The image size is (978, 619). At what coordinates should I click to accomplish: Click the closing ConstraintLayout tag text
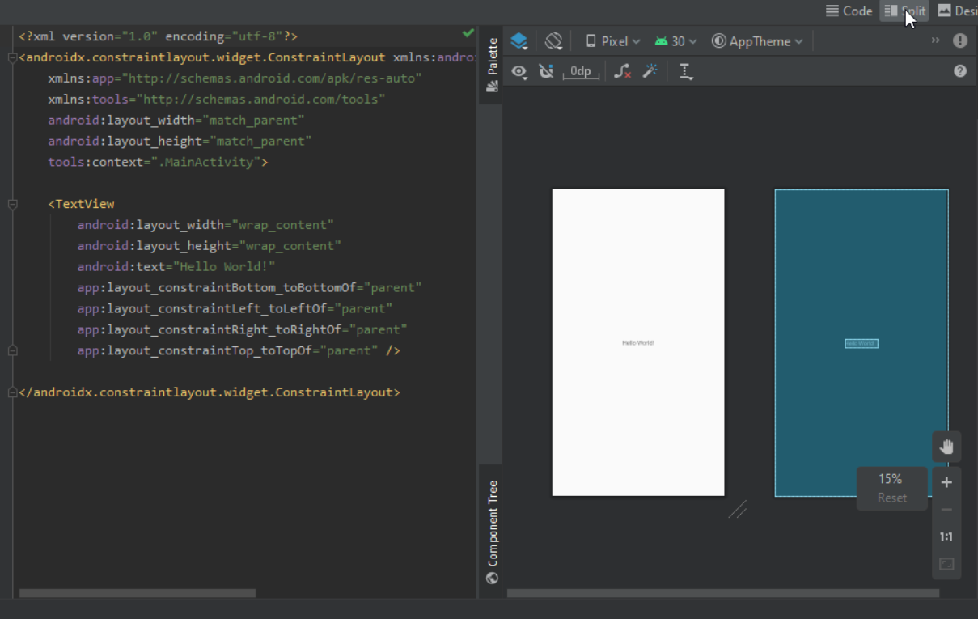coord(210,392)
